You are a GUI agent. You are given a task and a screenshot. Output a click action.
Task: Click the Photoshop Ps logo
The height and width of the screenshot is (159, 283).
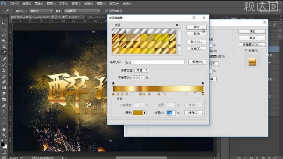(4, 4)
